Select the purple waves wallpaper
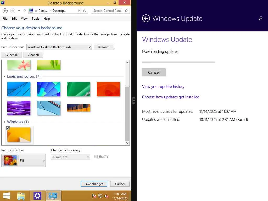The image size is (268, 201). pos(19,108)
